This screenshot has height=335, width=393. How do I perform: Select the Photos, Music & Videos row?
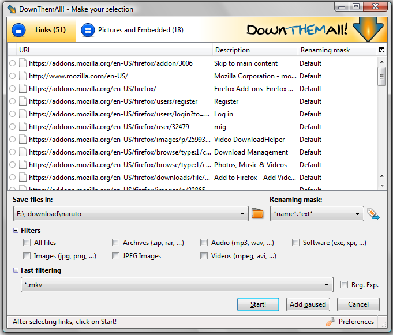(x=192, y=164)
